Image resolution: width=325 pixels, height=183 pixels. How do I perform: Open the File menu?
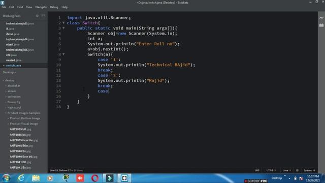pyautogui.click(x=4, y=7)
